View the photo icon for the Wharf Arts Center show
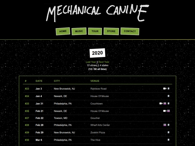Screen dimensions: 195x146 (165, 125)
